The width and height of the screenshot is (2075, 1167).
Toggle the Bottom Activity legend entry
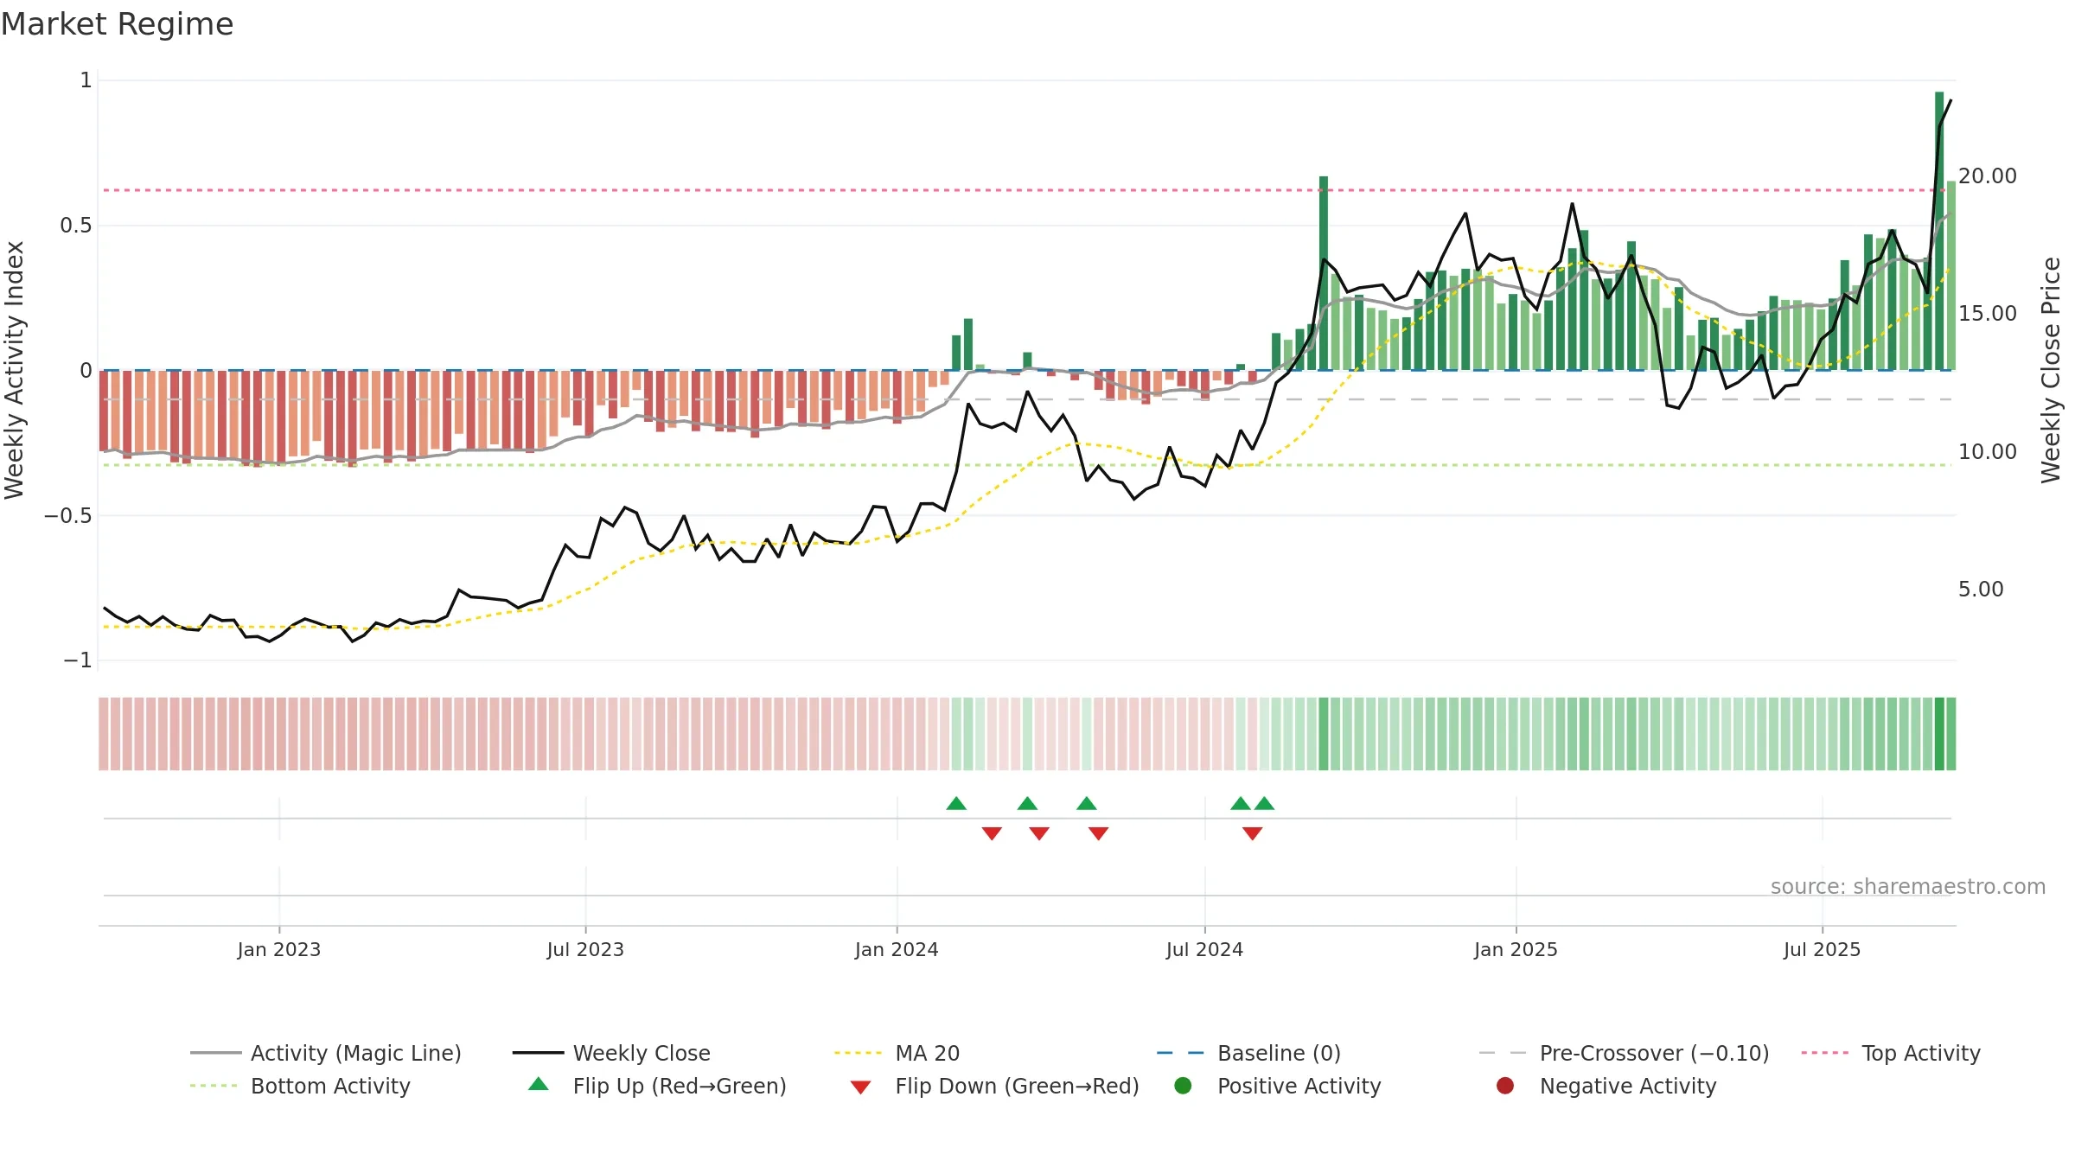(x=300, y=1086)
